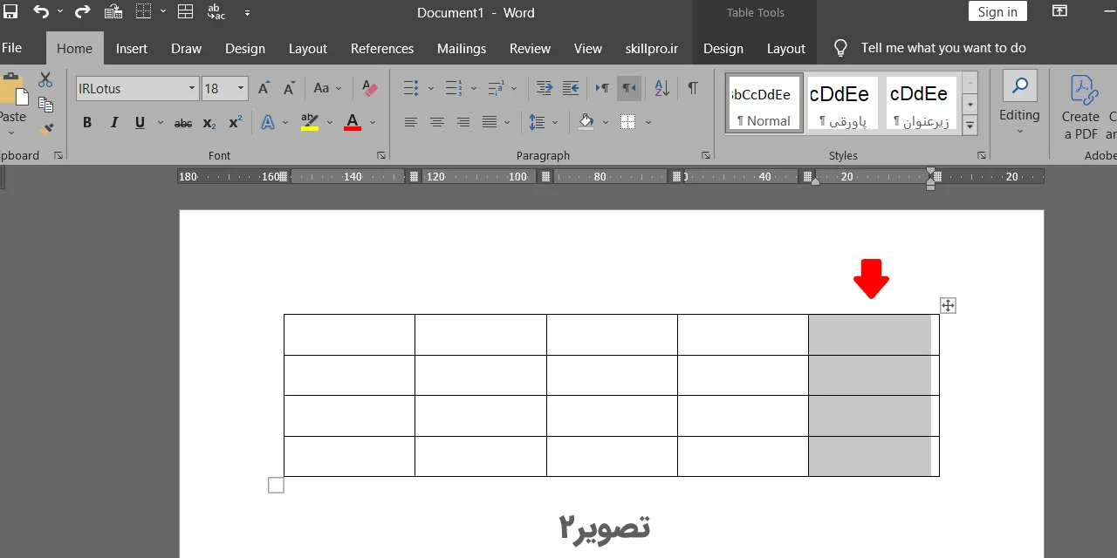Toggle Show/Hide paragraph marks
Screen dimensions: 1117x558
coord(693,88)
